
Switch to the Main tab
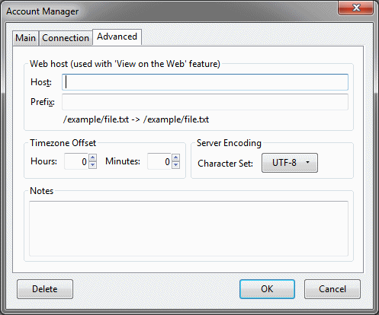pyautogui.click(x=25, y=38)
